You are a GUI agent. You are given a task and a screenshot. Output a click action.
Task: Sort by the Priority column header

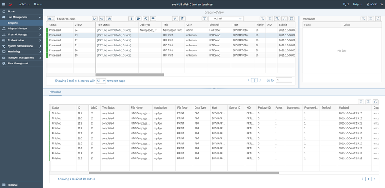click(260, 25)
